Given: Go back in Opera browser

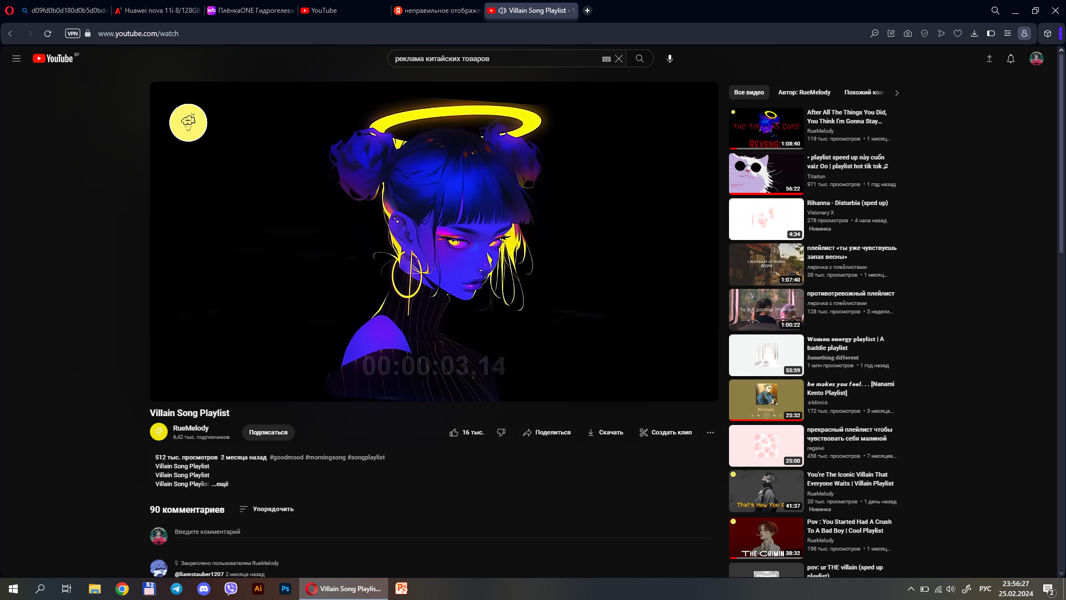Looking at the screenshot, I should pyautogui.click(x=10, y=33).
